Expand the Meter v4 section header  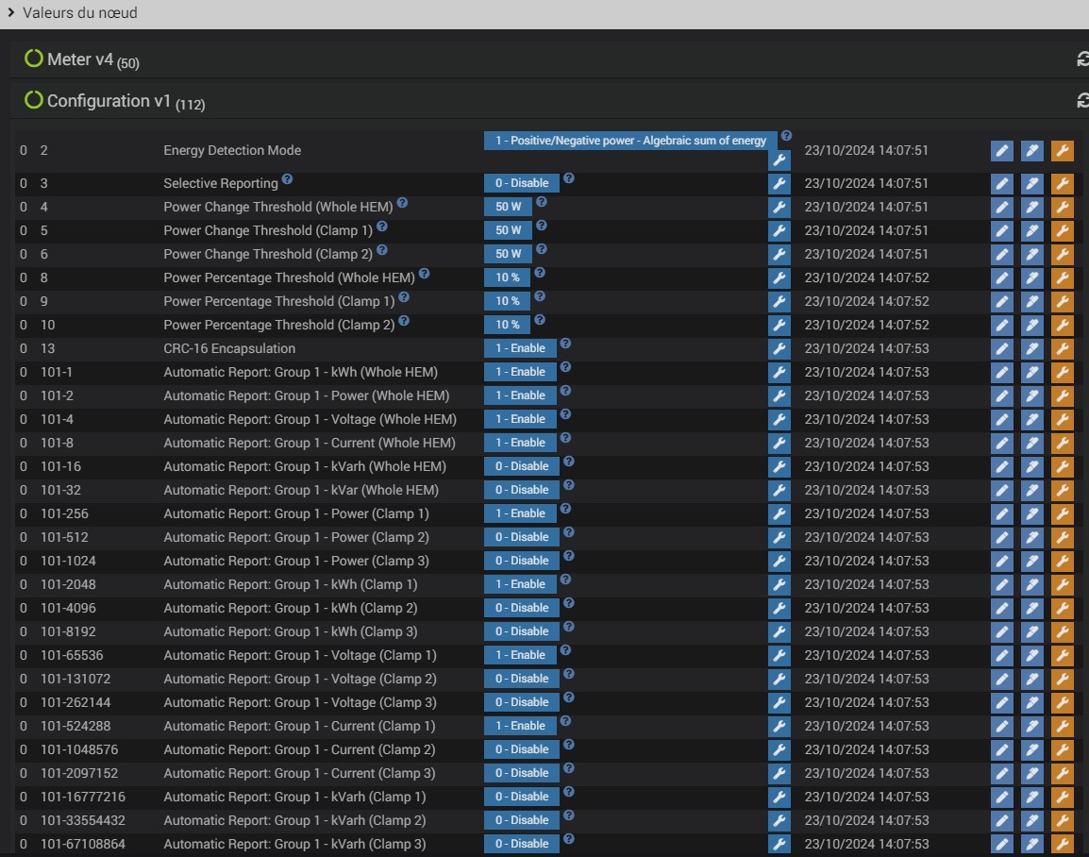coord(81,60)
